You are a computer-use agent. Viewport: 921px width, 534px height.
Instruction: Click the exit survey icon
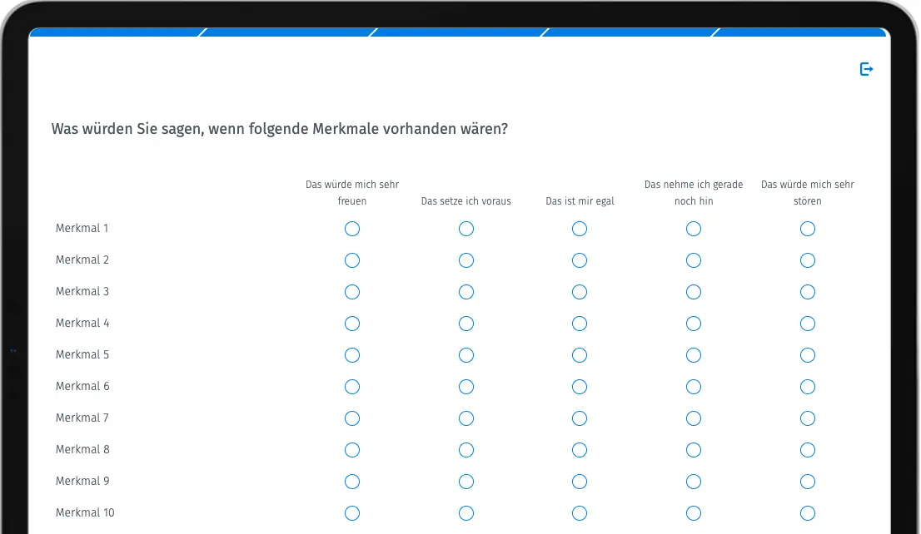pyautogui.click(x=866, y=69)
